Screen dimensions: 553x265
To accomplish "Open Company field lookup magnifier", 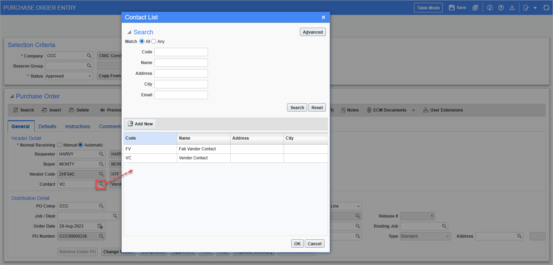I will pyautogui.click(x=89, y=55).
